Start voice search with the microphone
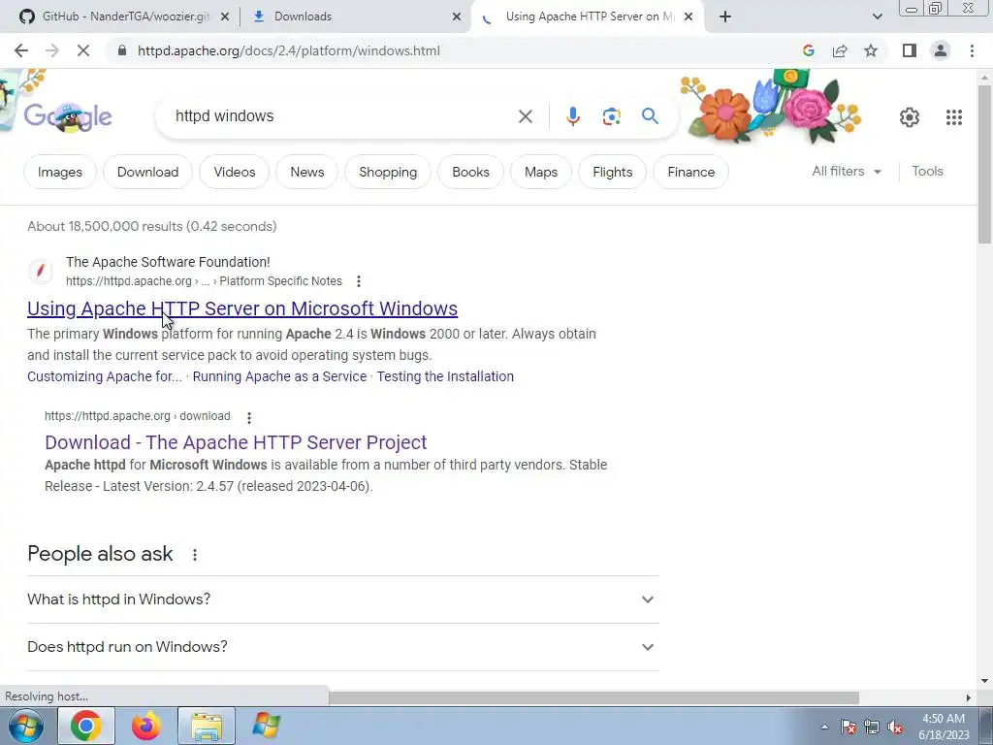 tap(572, 116)
